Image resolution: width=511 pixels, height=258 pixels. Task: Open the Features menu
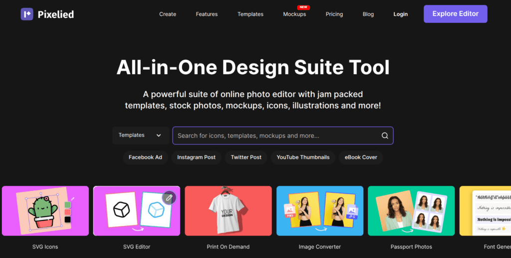point(207,14)
